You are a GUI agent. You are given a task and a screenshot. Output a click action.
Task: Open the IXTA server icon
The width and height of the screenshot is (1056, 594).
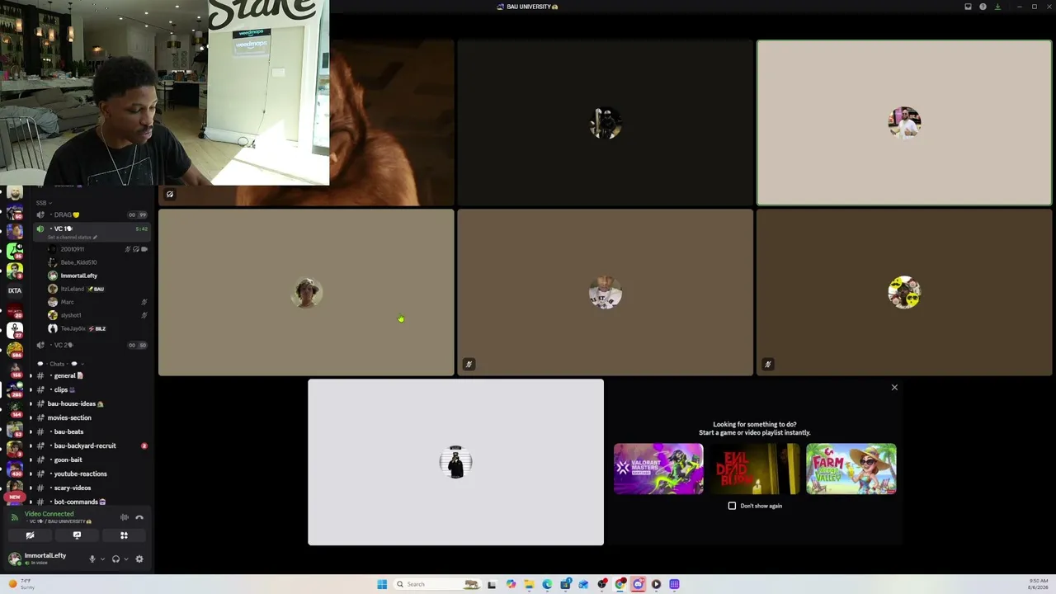tap(15, 290)
